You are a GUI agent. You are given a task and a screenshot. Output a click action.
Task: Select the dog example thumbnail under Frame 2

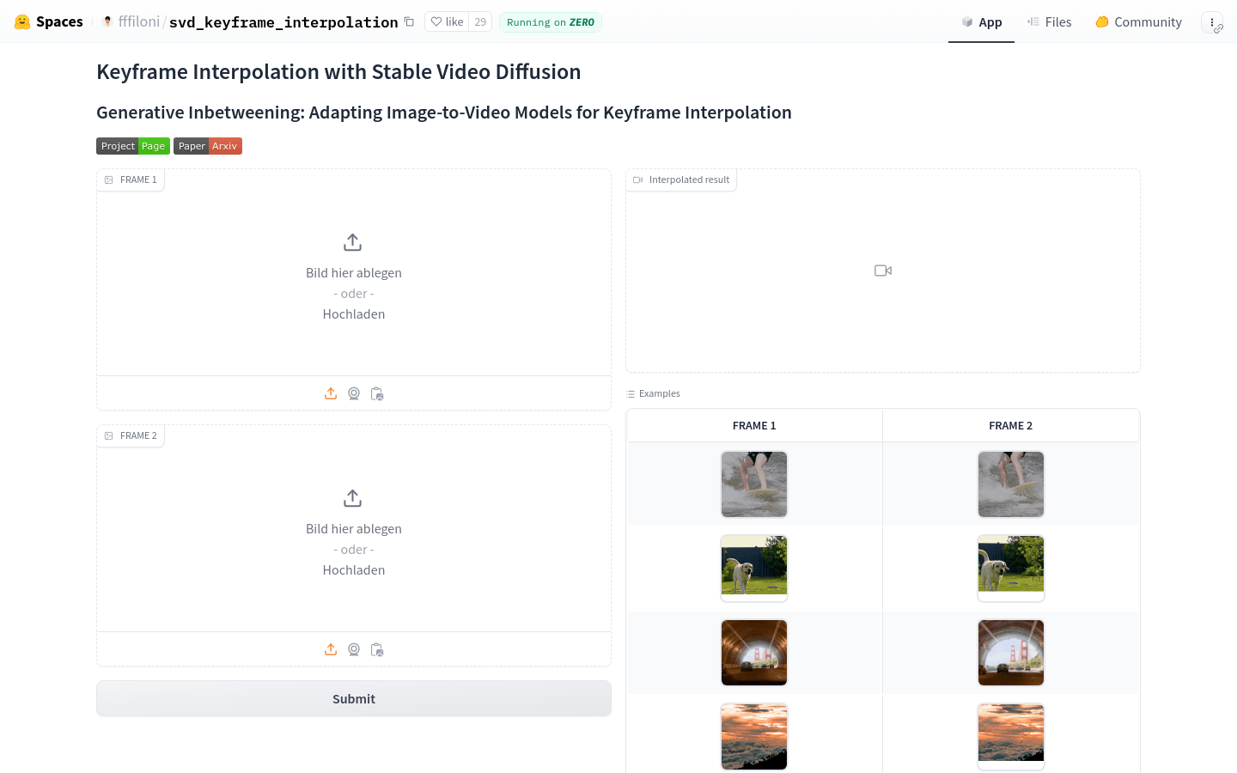[x=1011, y=568]
